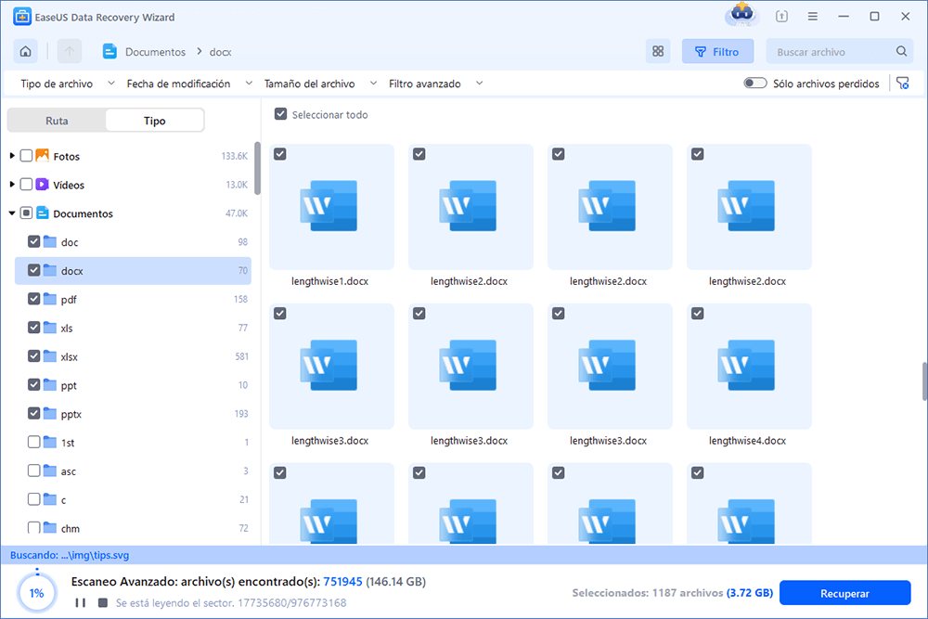Screen dimensions: 928x619
Task: Click the Filtro button
Action: pyautogui.click(x=717, y=51)
